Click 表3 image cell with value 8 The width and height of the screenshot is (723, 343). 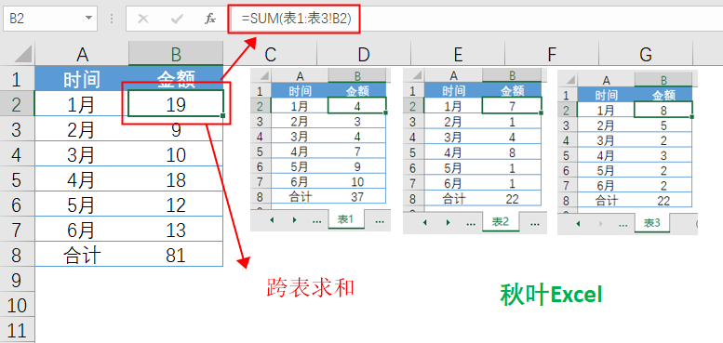pos(663,111)
